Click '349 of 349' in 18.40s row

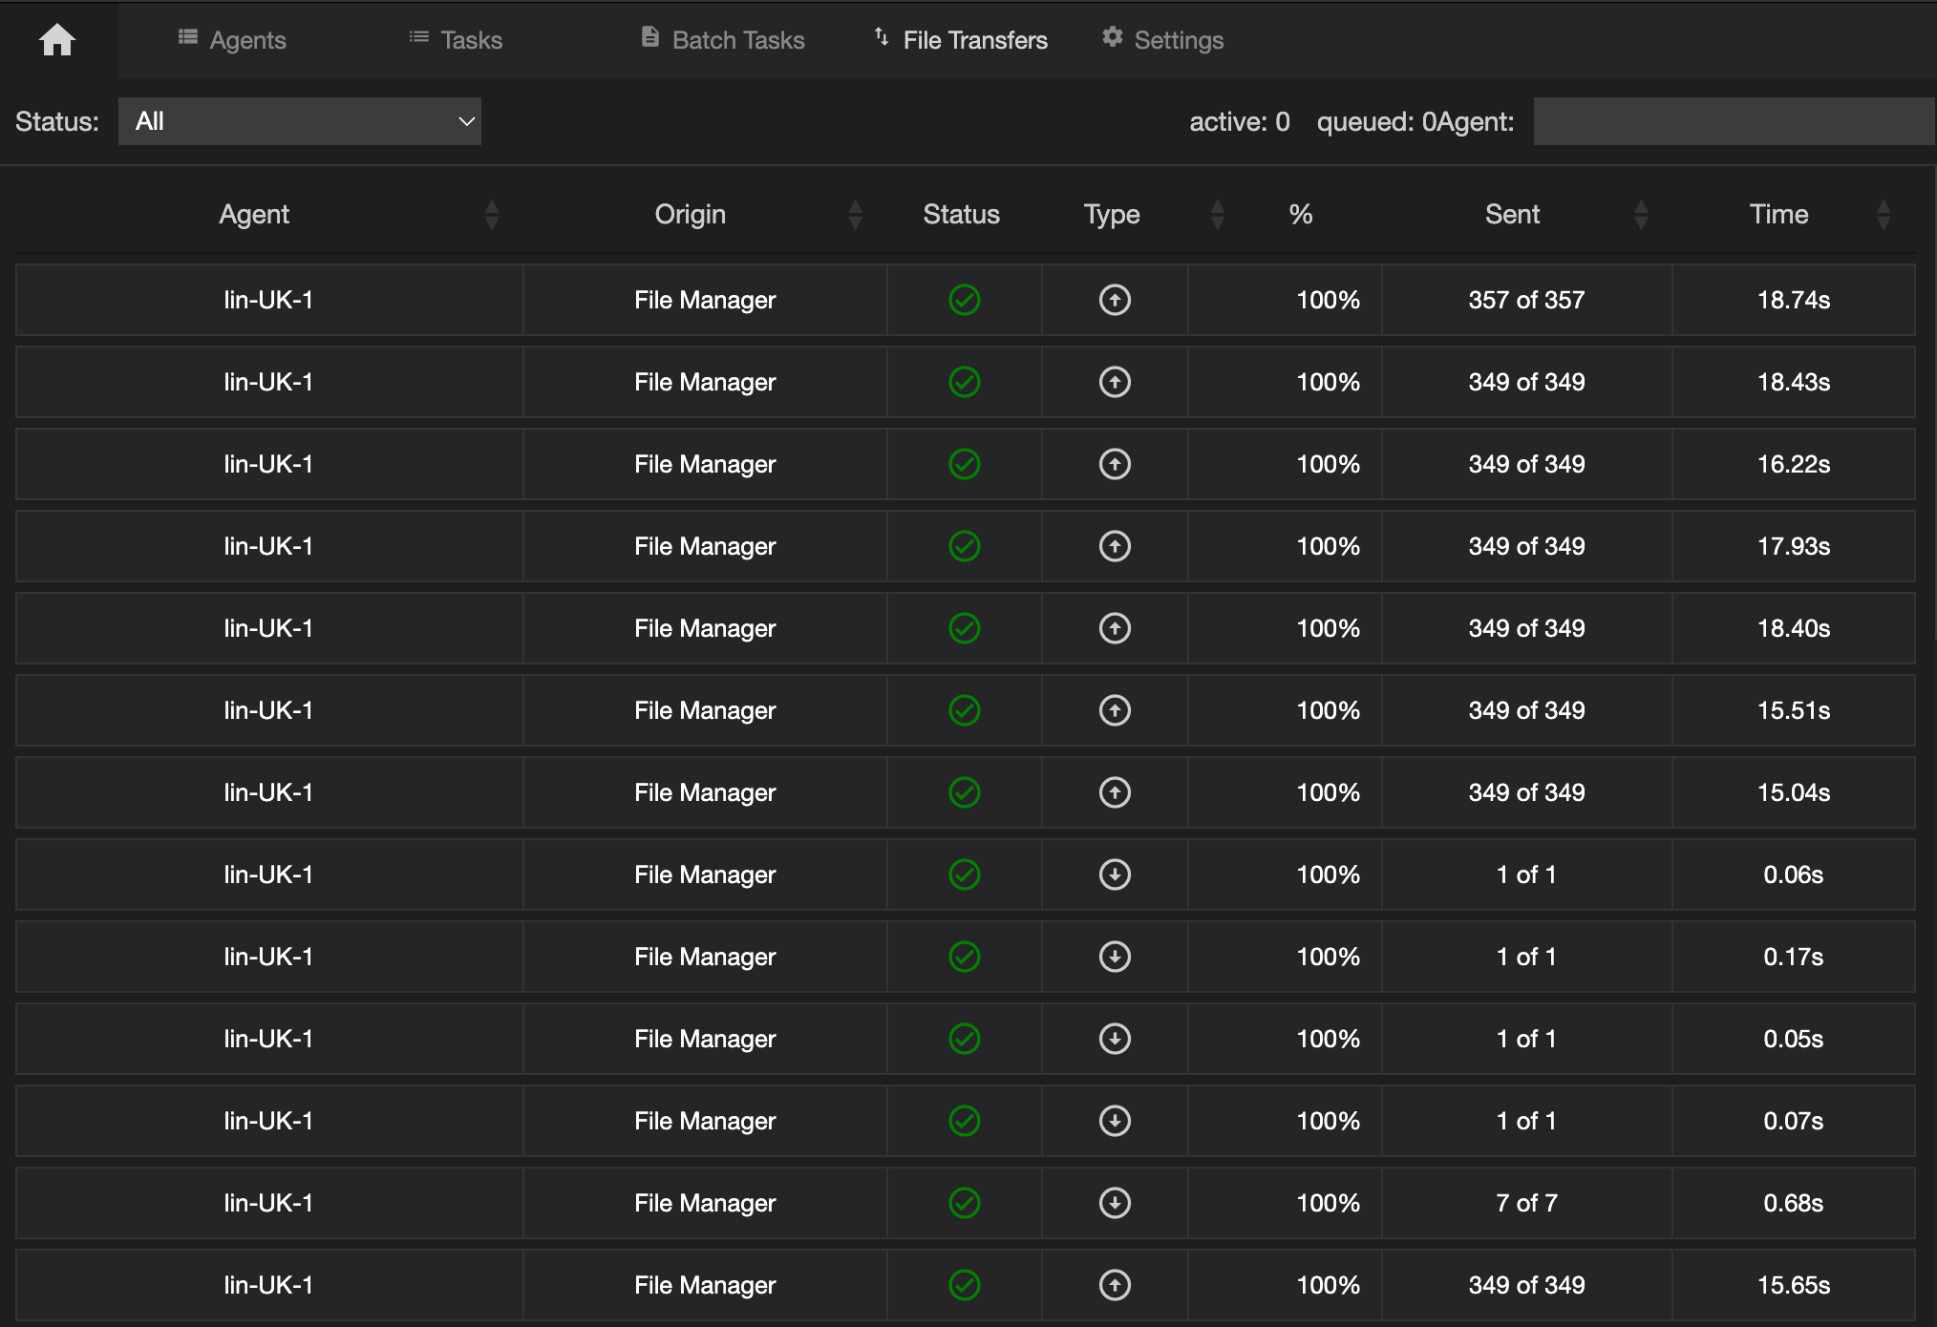(1526, 628)
